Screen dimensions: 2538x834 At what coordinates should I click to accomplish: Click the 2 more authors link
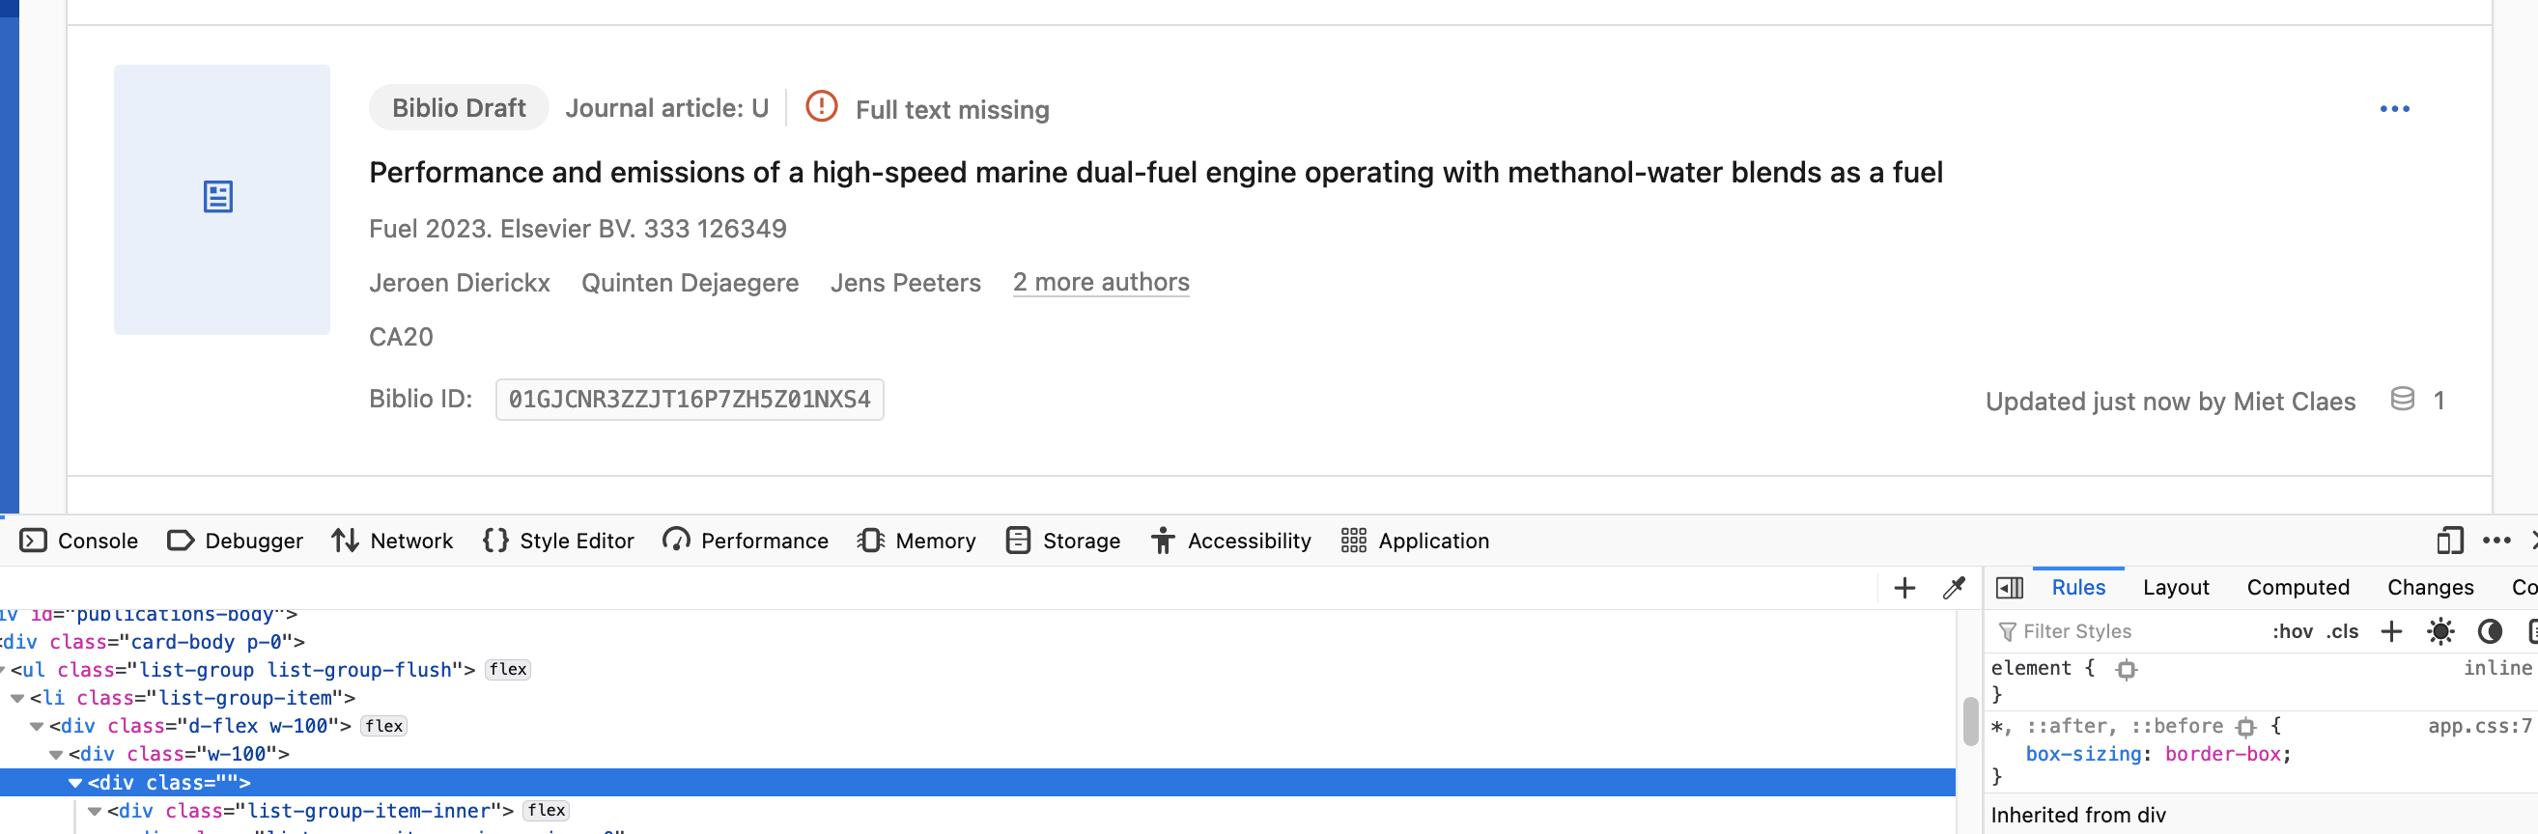pyautogui.click(x=1100, y=283)
